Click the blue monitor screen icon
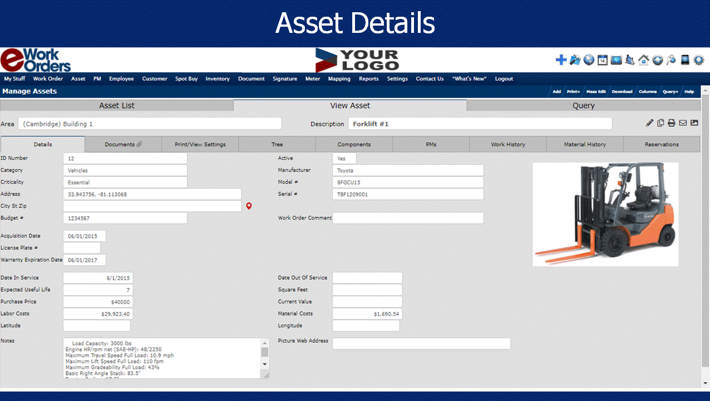The height and width of the screenshot is (401, 710). pos(616,60)
